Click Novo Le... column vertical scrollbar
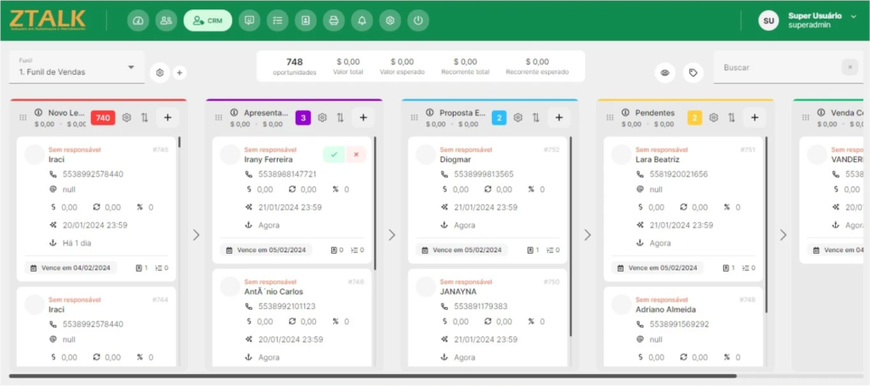This screenshot has height=386, width=870. point(179,142)
